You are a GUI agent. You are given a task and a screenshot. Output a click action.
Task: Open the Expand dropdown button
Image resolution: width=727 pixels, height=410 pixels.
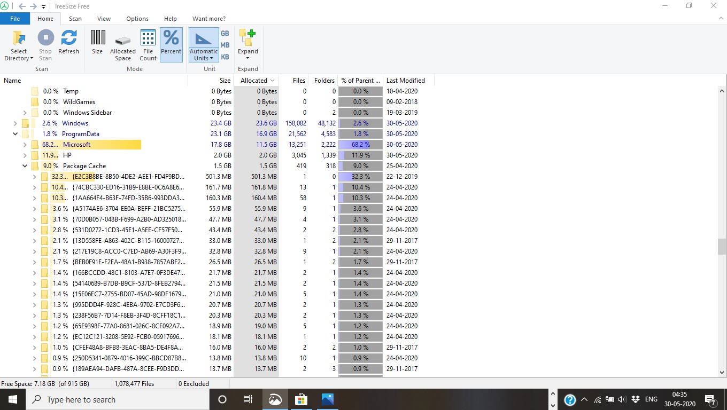click(x=248, y=45)
